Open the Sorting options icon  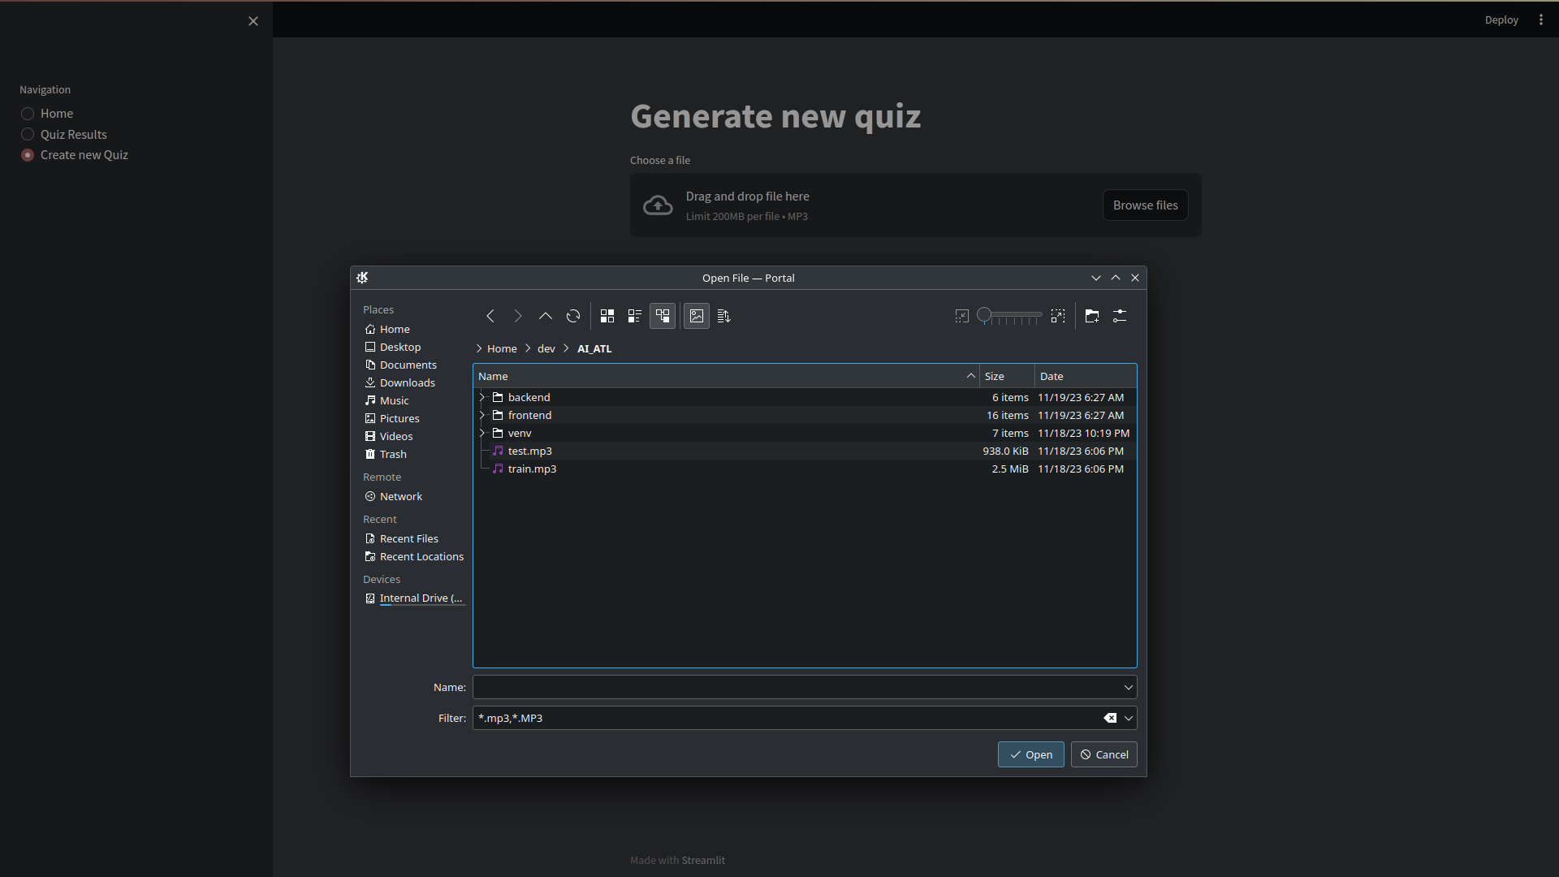[x=724, y=316]
